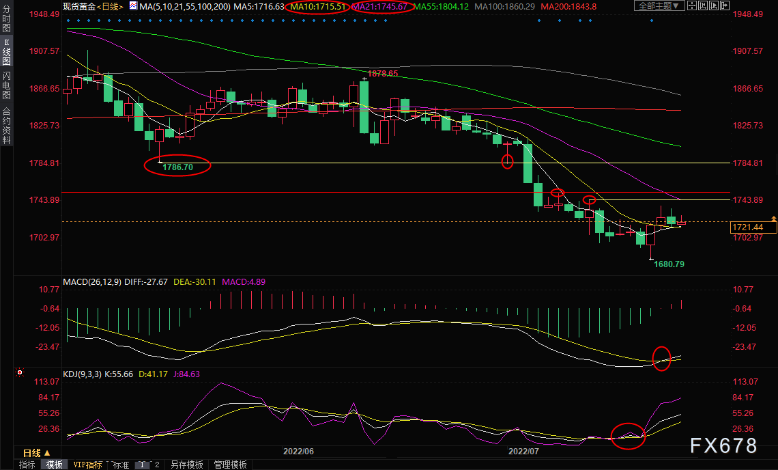Screen dimensions: 778x470
Task: Open 合约资料 contract info tab
Action: coord(6,126)
